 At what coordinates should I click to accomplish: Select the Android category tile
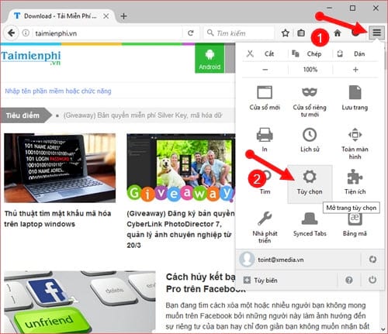210,58
